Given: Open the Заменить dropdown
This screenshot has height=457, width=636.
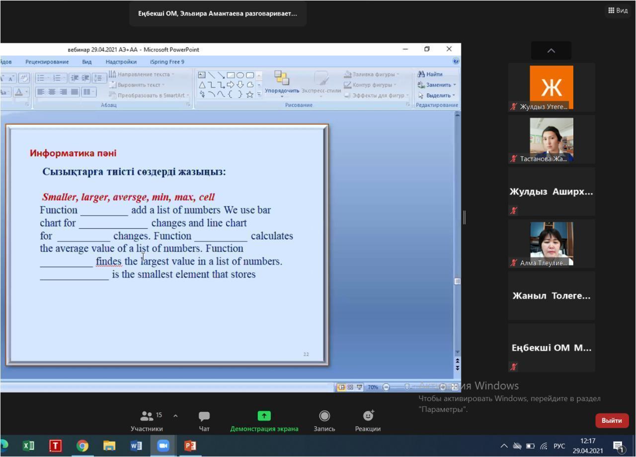Looking at the screenshot, I should [437, 85].
